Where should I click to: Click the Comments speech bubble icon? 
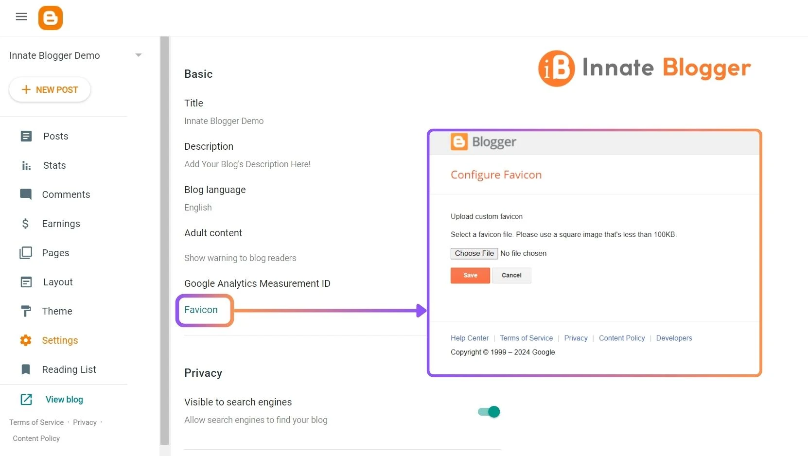(x=26, y=194)
